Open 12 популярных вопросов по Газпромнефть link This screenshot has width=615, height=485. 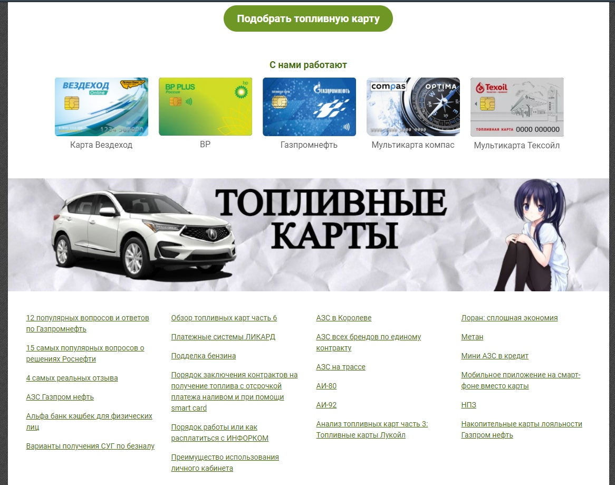tap(88, 324)
